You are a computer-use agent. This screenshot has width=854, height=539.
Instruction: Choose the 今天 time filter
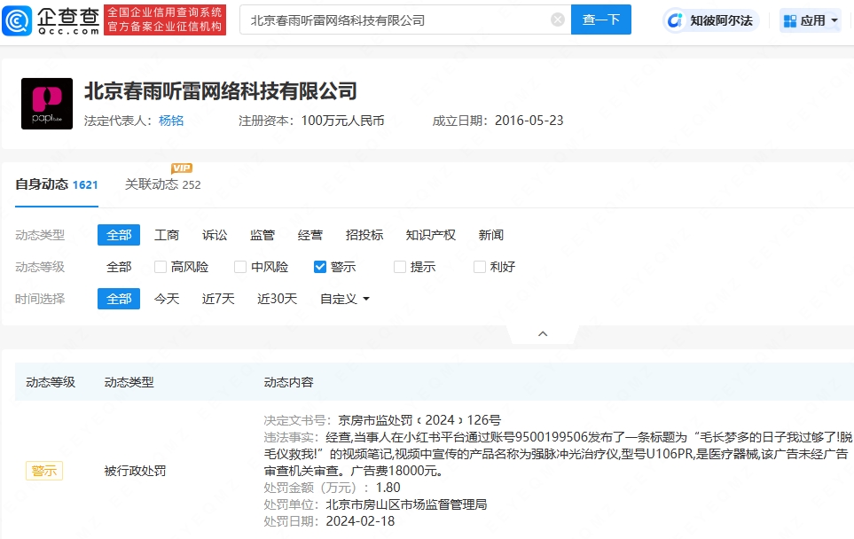(x=167, y=299)
